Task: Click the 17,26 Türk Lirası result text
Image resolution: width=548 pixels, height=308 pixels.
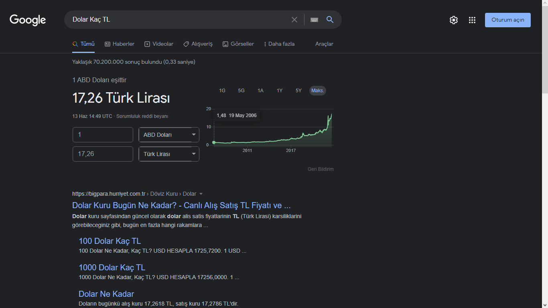Action: 121,98
